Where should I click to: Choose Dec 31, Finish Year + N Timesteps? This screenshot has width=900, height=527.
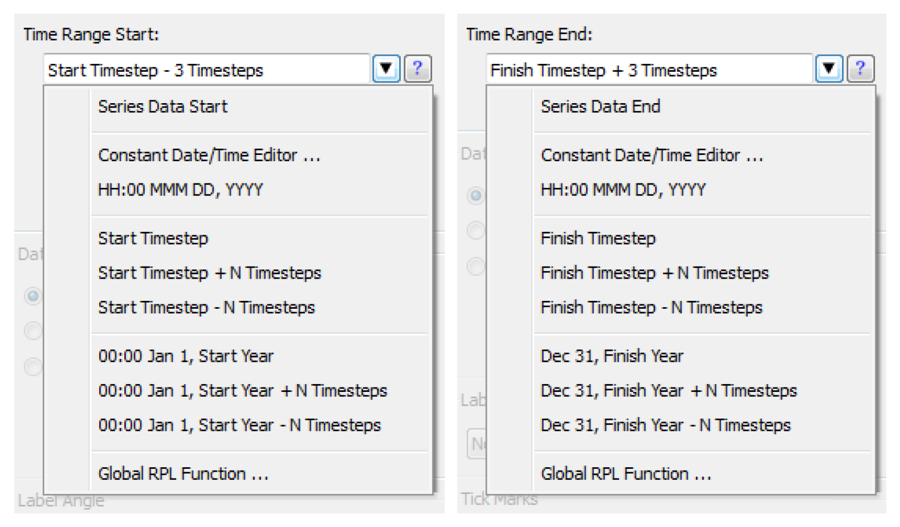[x=669, y=391]
